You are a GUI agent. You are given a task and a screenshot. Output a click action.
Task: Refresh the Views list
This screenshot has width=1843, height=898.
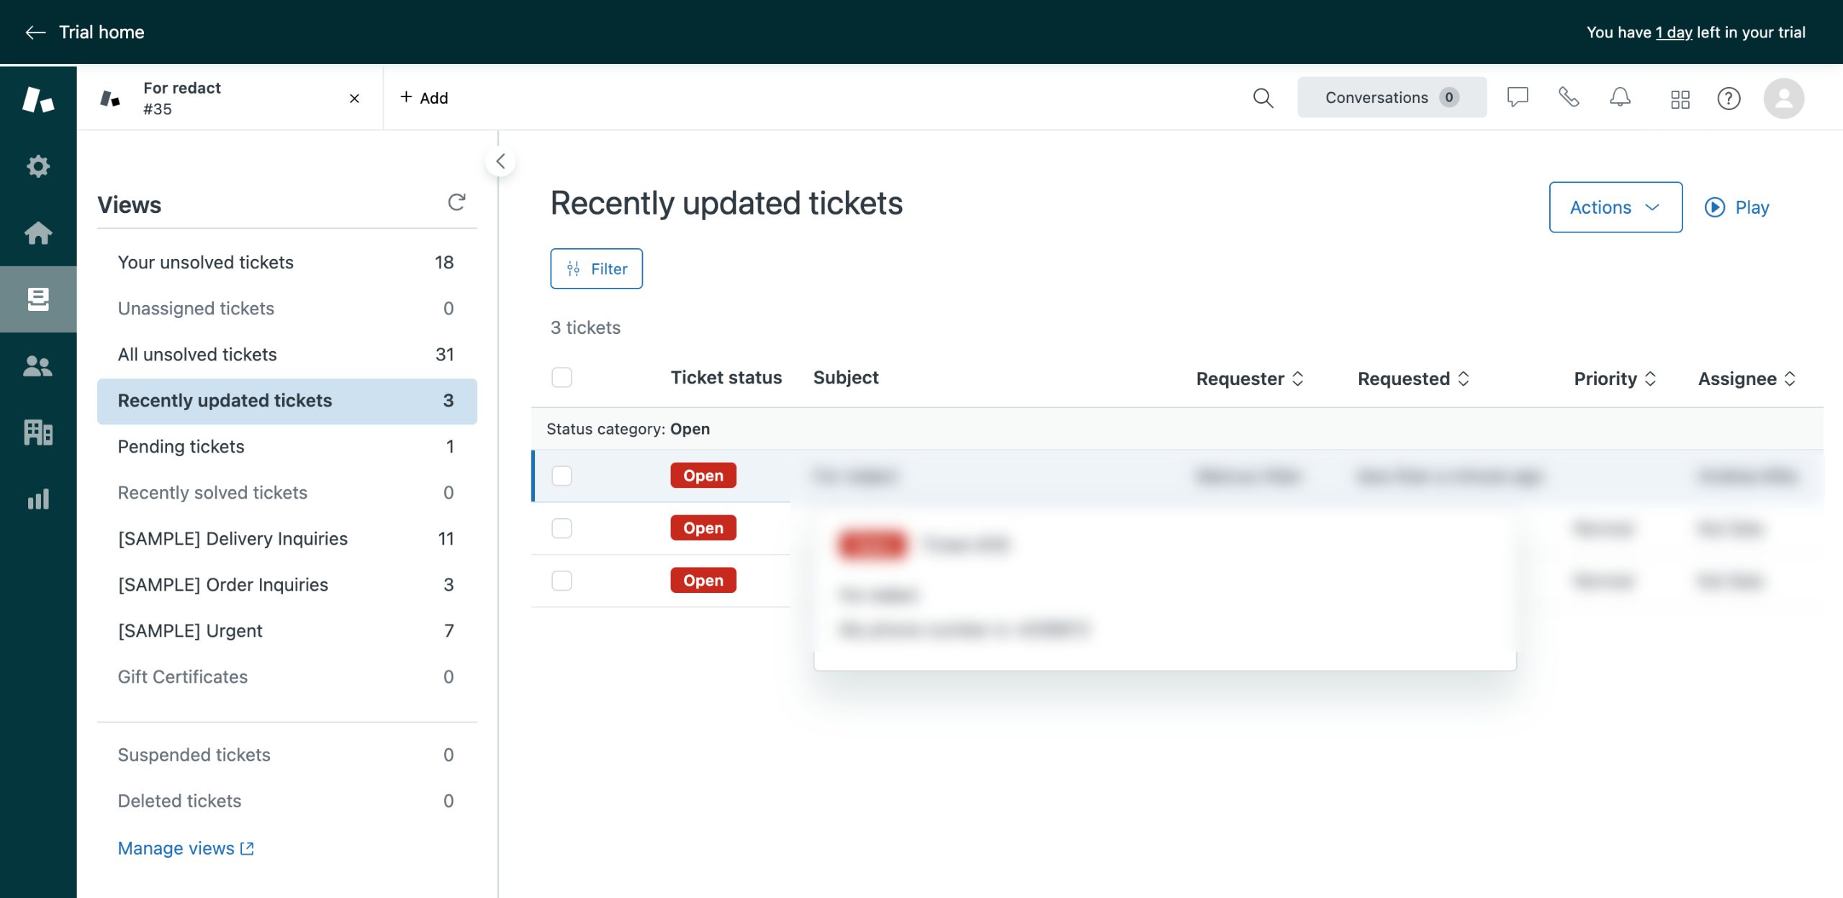point(456,202)
